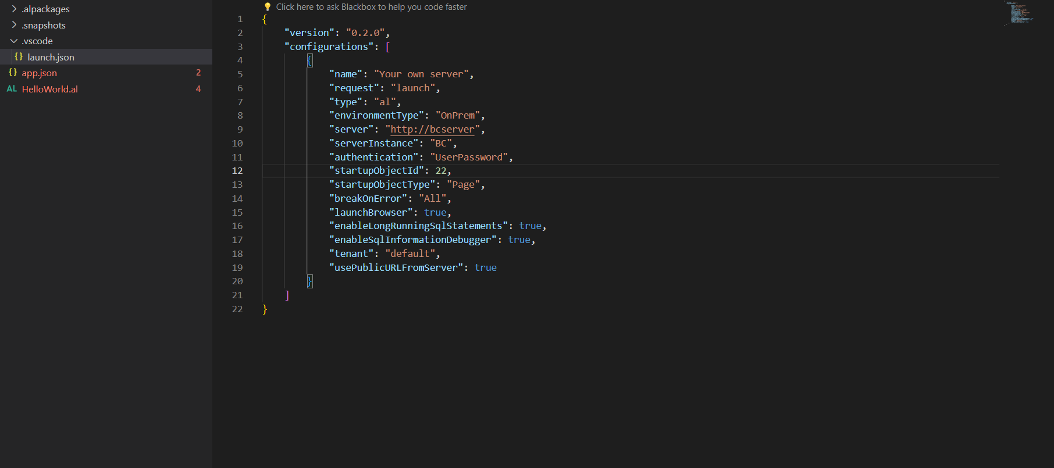Screen dimensions: 1054x468
Task: Click the ask Blackbox help text
Action: [371, 7]
